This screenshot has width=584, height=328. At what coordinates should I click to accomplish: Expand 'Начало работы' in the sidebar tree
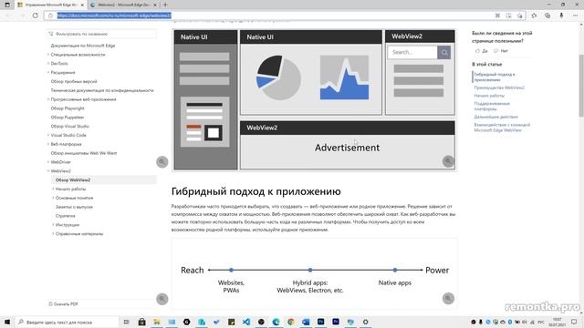[53, 189]
